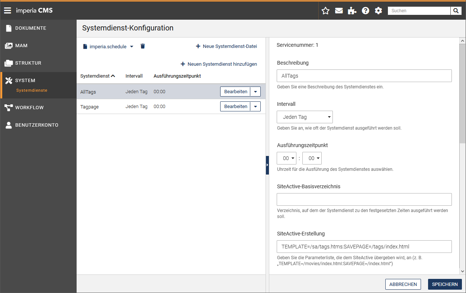This screenshot has height=293, width=466.
Task: Select Systemdienste submenu item
Action: point(32,91)
